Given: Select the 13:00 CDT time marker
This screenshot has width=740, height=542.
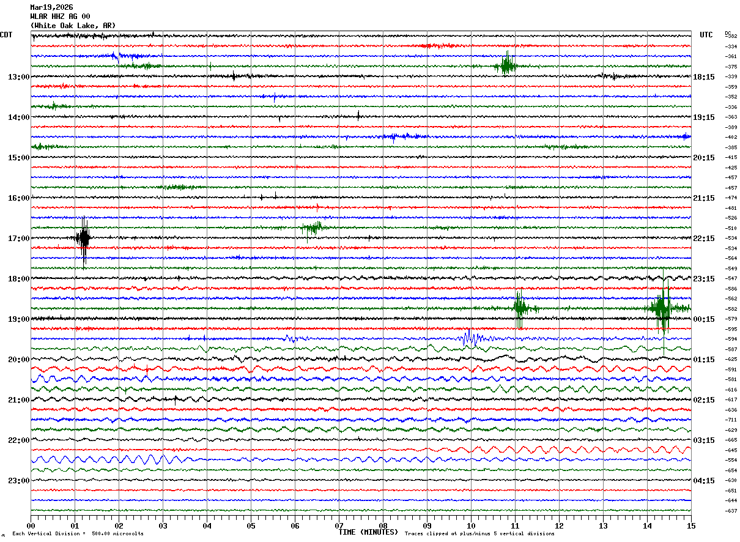Looking at the screenshot, I should tap(18, 77).
